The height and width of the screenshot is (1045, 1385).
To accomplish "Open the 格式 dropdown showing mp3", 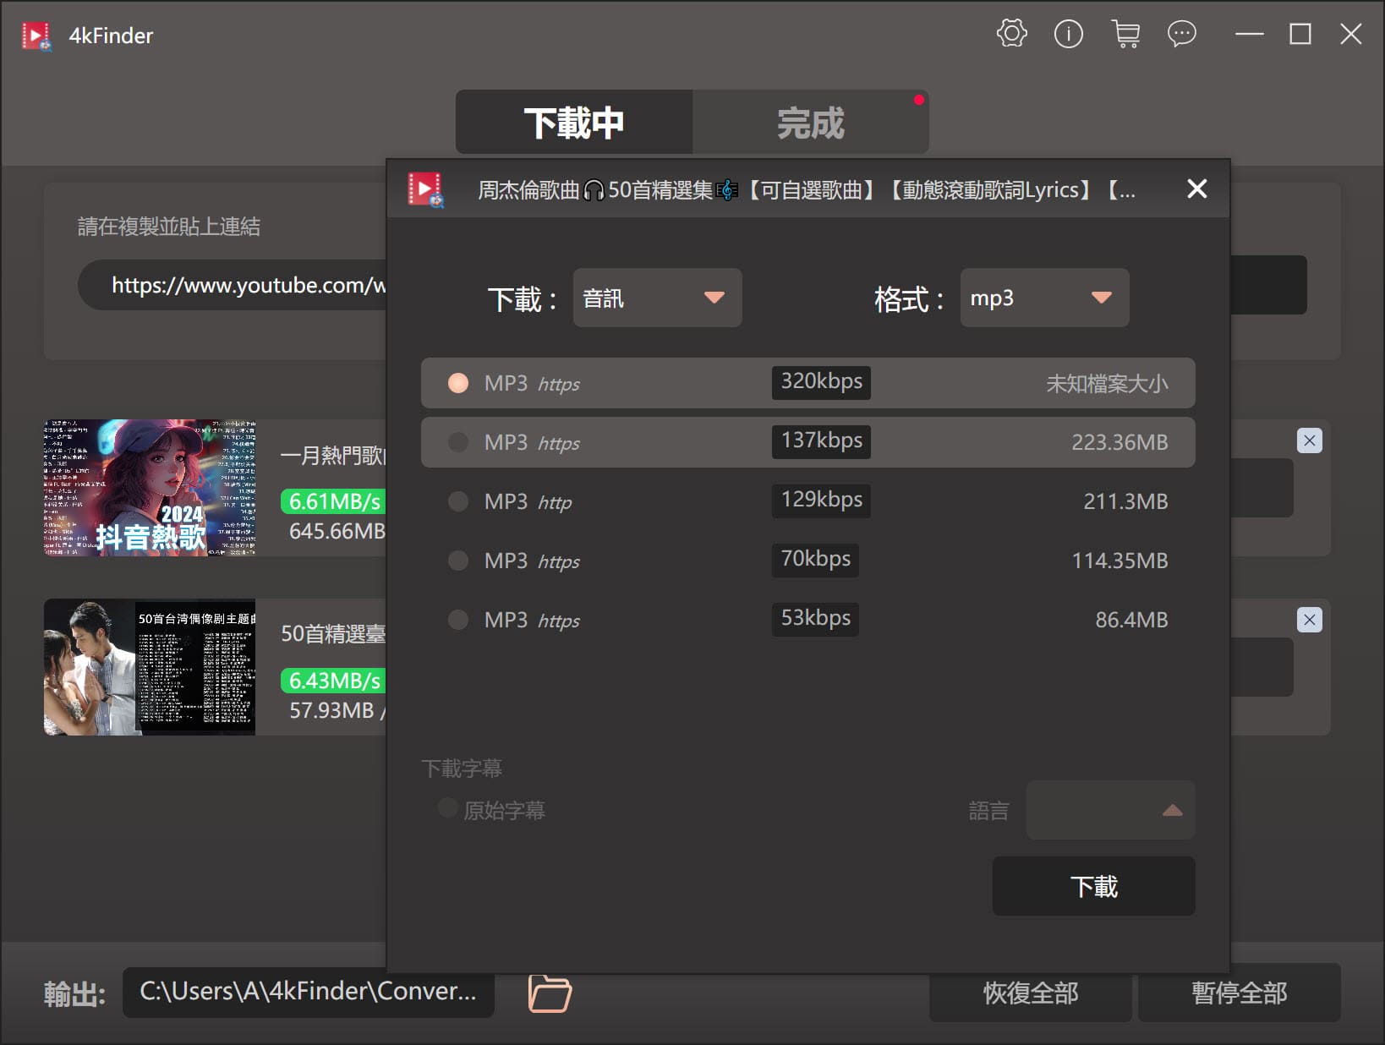I will (1044, 298).
